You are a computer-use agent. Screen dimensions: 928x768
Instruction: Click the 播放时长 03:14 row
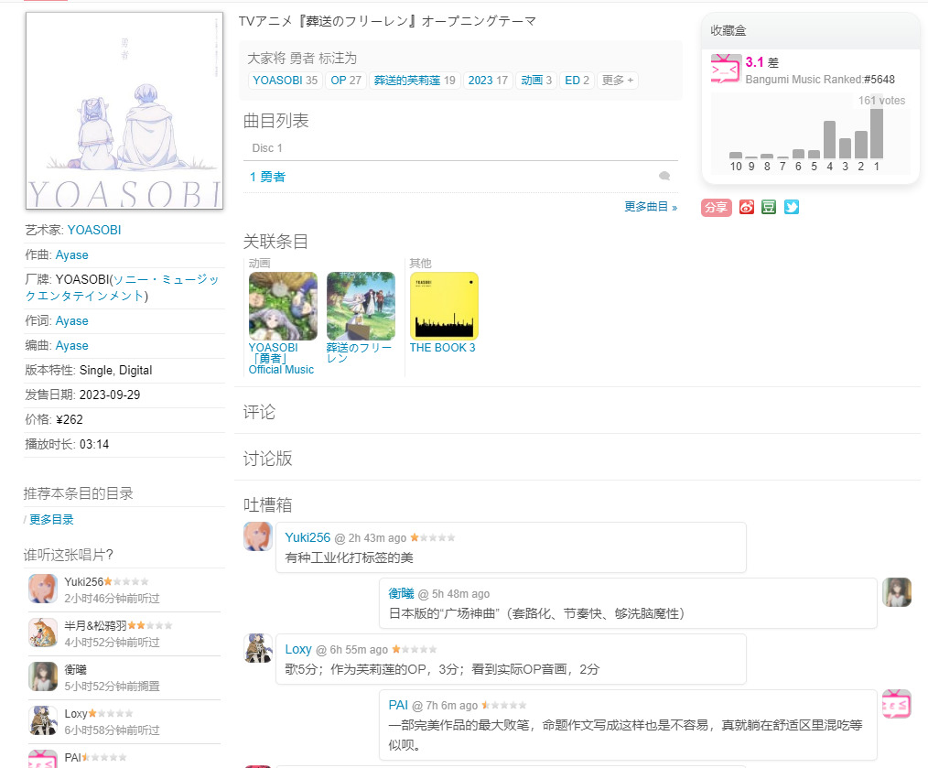click(124, 445)
